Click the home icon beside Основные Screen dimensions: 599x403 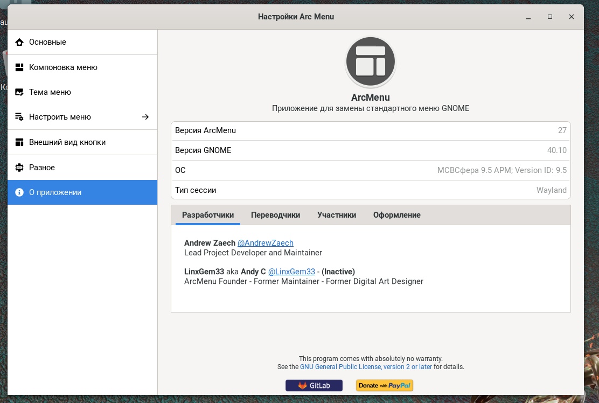coord(19,42)
